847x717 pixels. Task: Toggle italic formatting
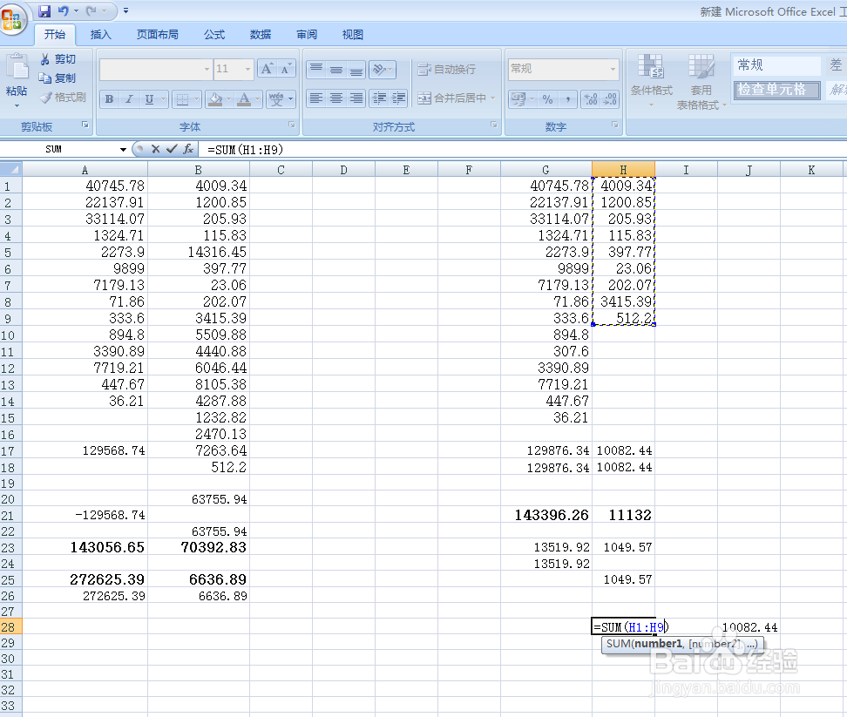tap(129, 99)
